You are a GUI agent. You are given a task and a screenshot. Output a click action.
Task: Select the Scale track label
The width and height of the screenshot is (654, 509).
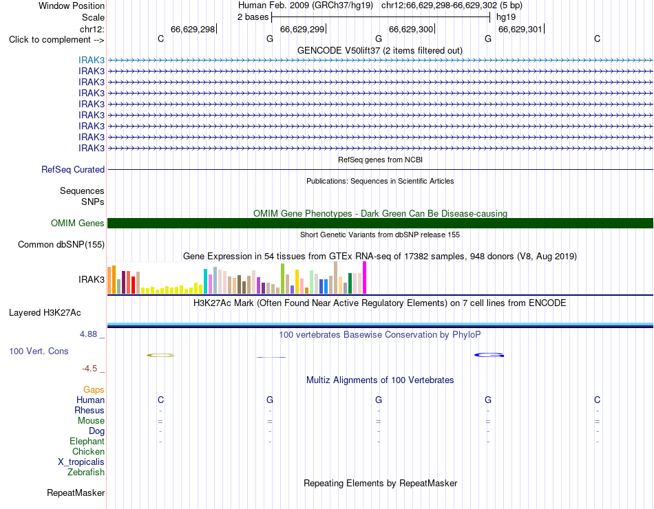(x=93, y=17)
